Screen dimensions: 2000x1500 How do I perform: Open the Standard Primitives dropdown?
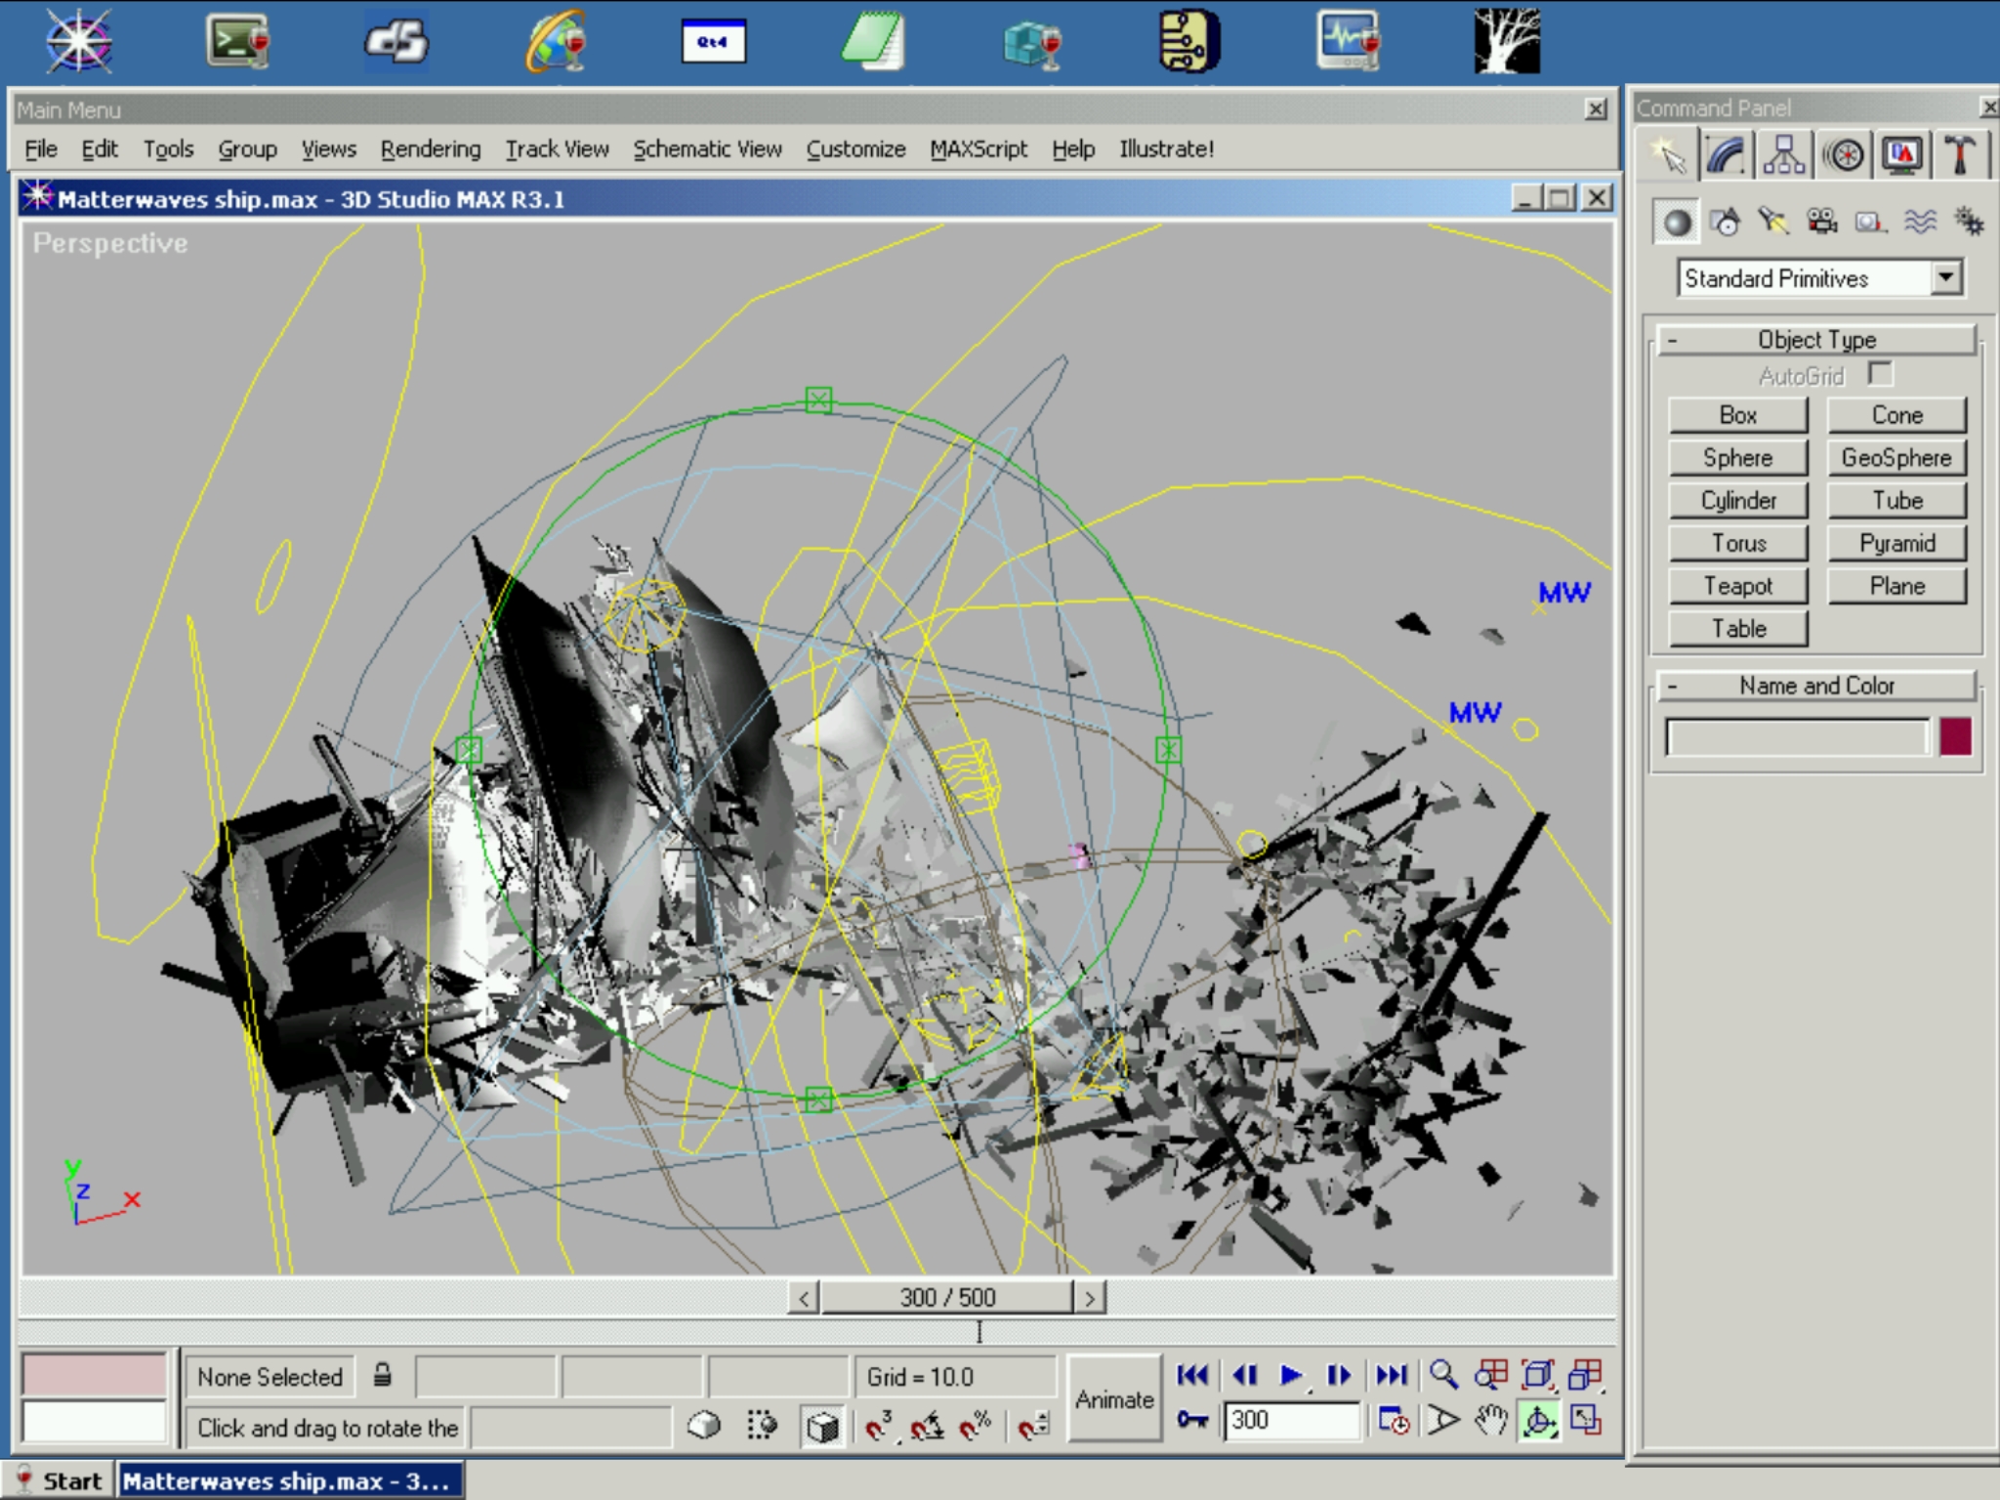(x=1945, y=278)
